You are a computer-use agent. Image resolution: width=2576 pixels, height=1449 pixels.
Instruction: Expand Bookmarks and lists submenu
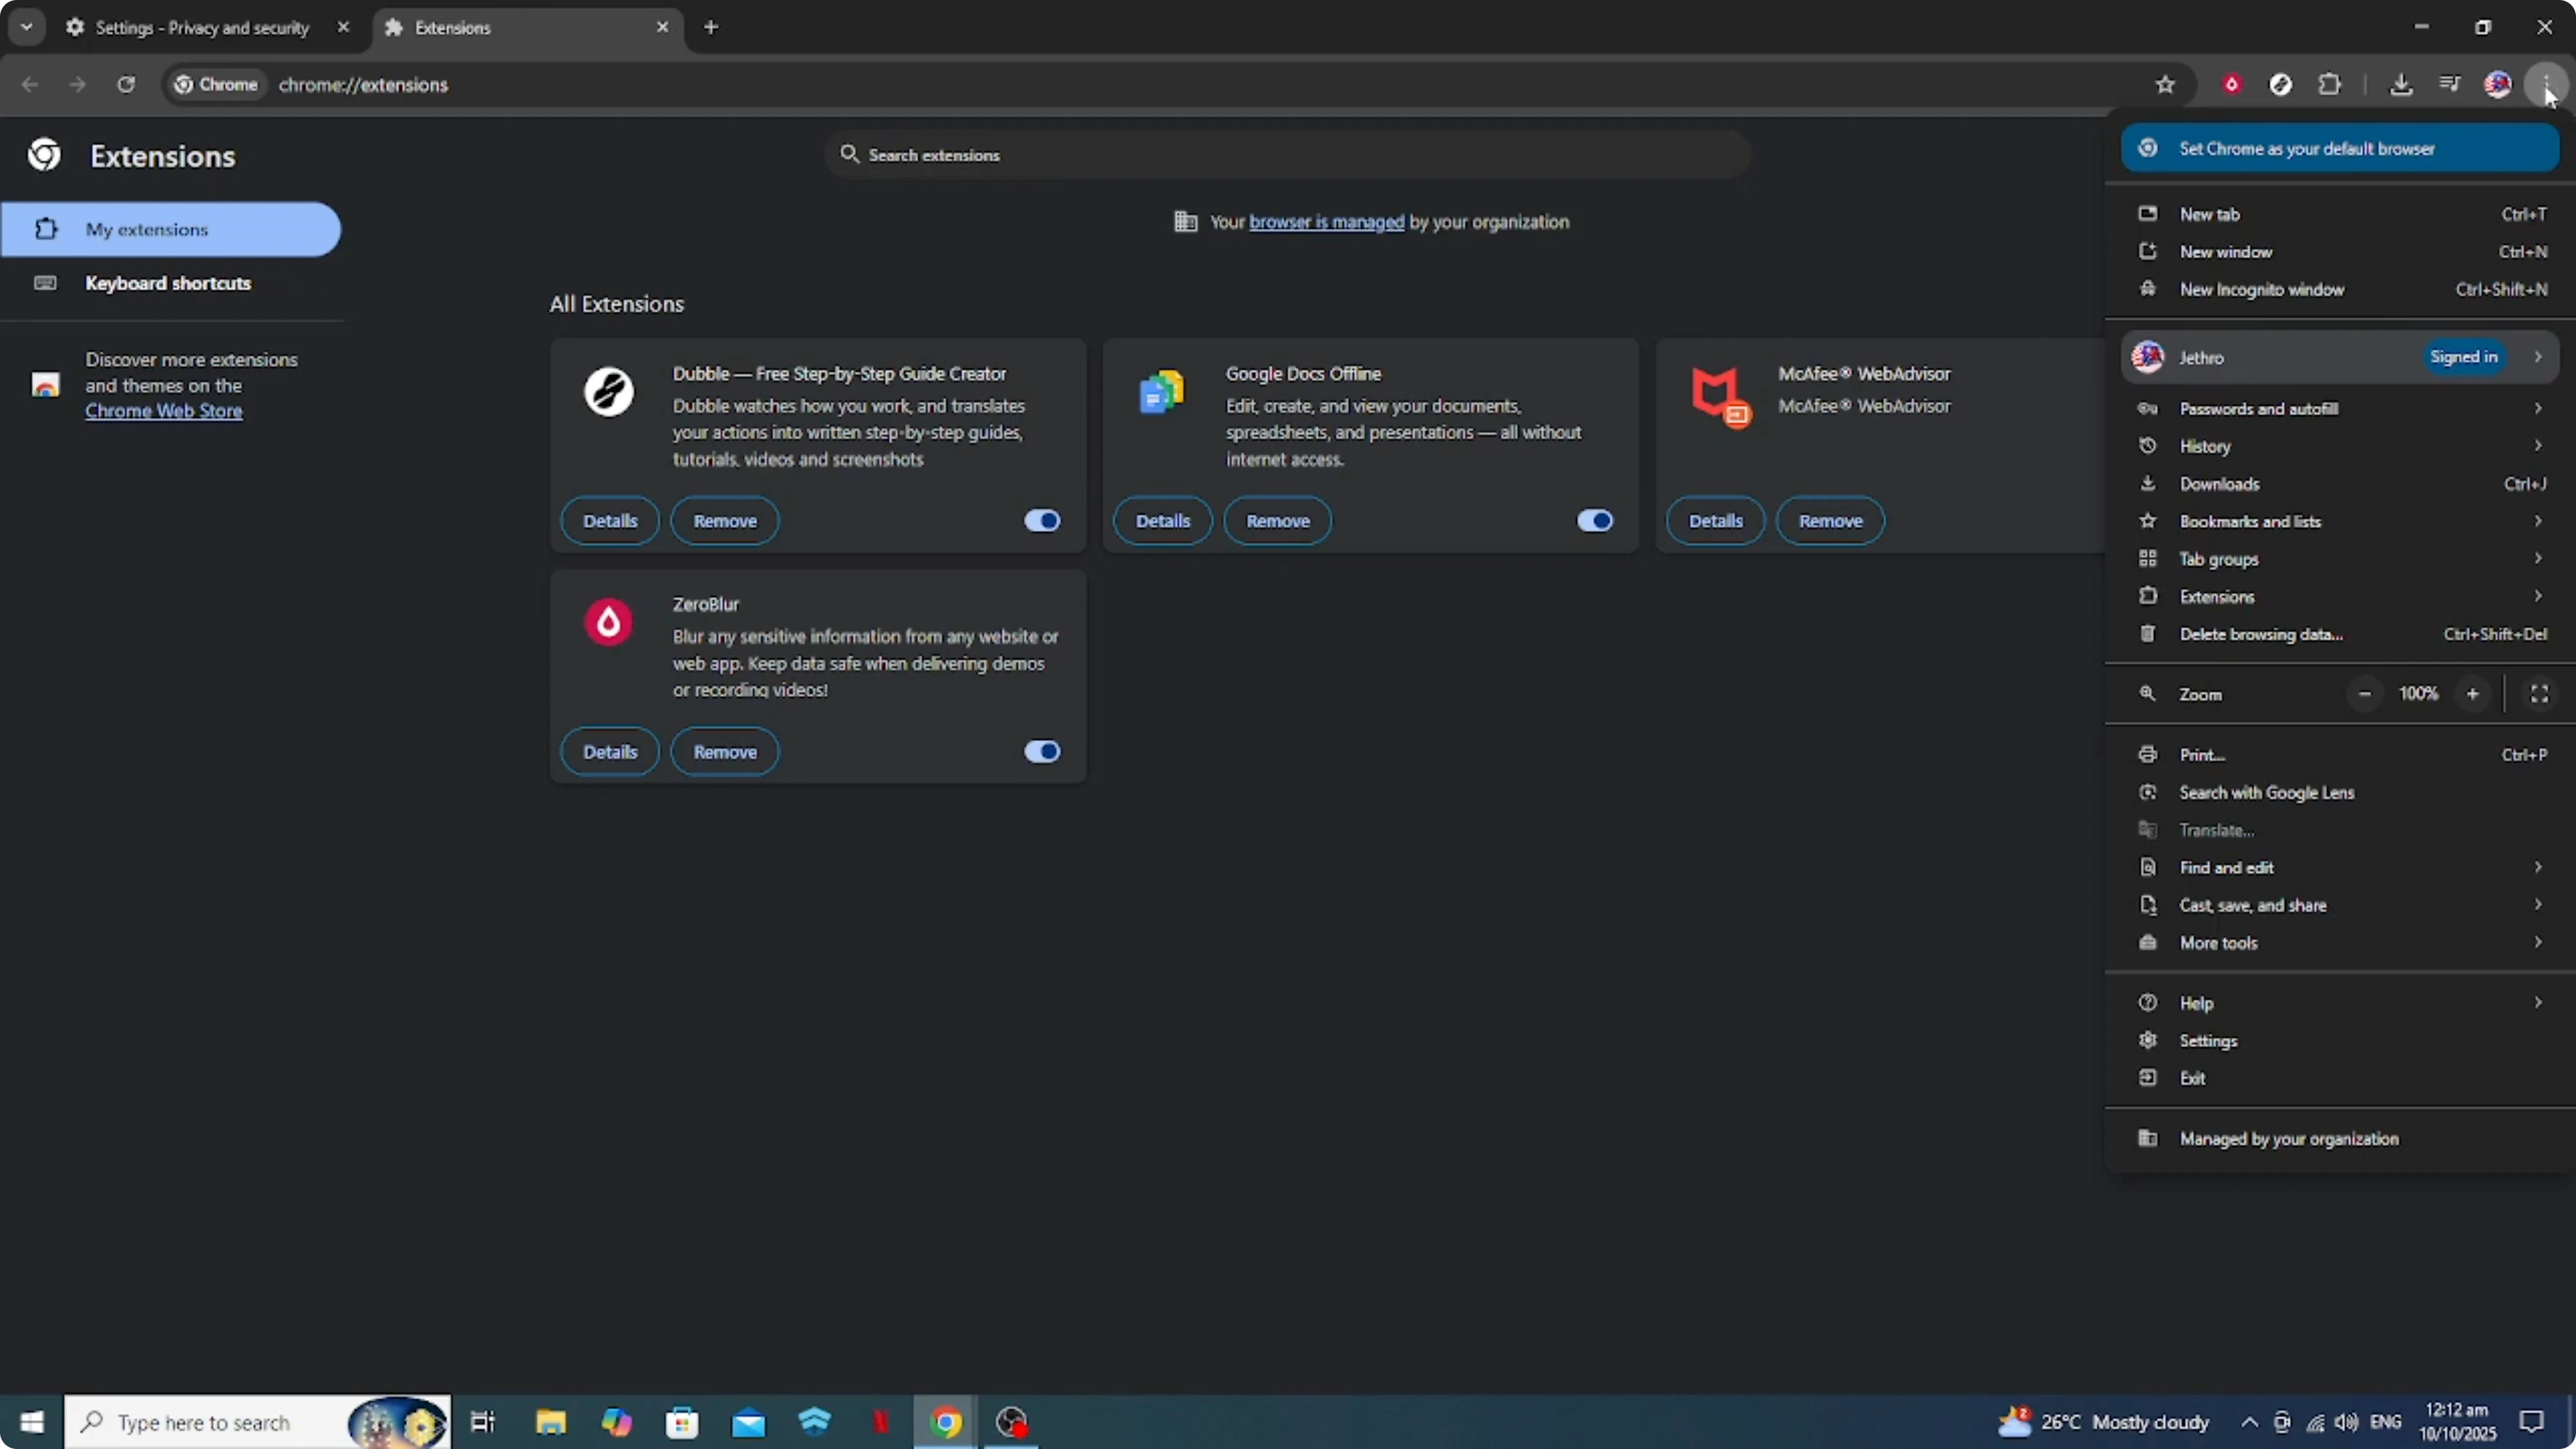coord(2340,521)
